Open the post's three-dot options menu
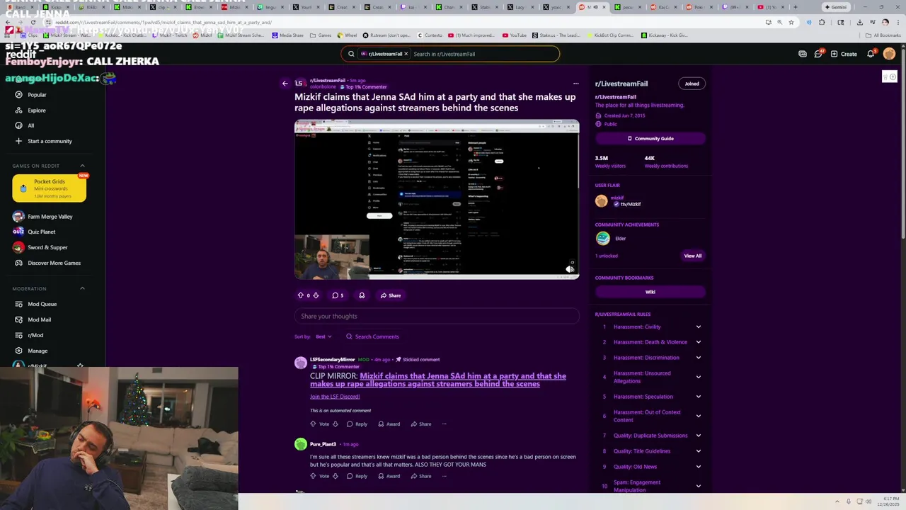The image size is (906, 510). (575, 84)
